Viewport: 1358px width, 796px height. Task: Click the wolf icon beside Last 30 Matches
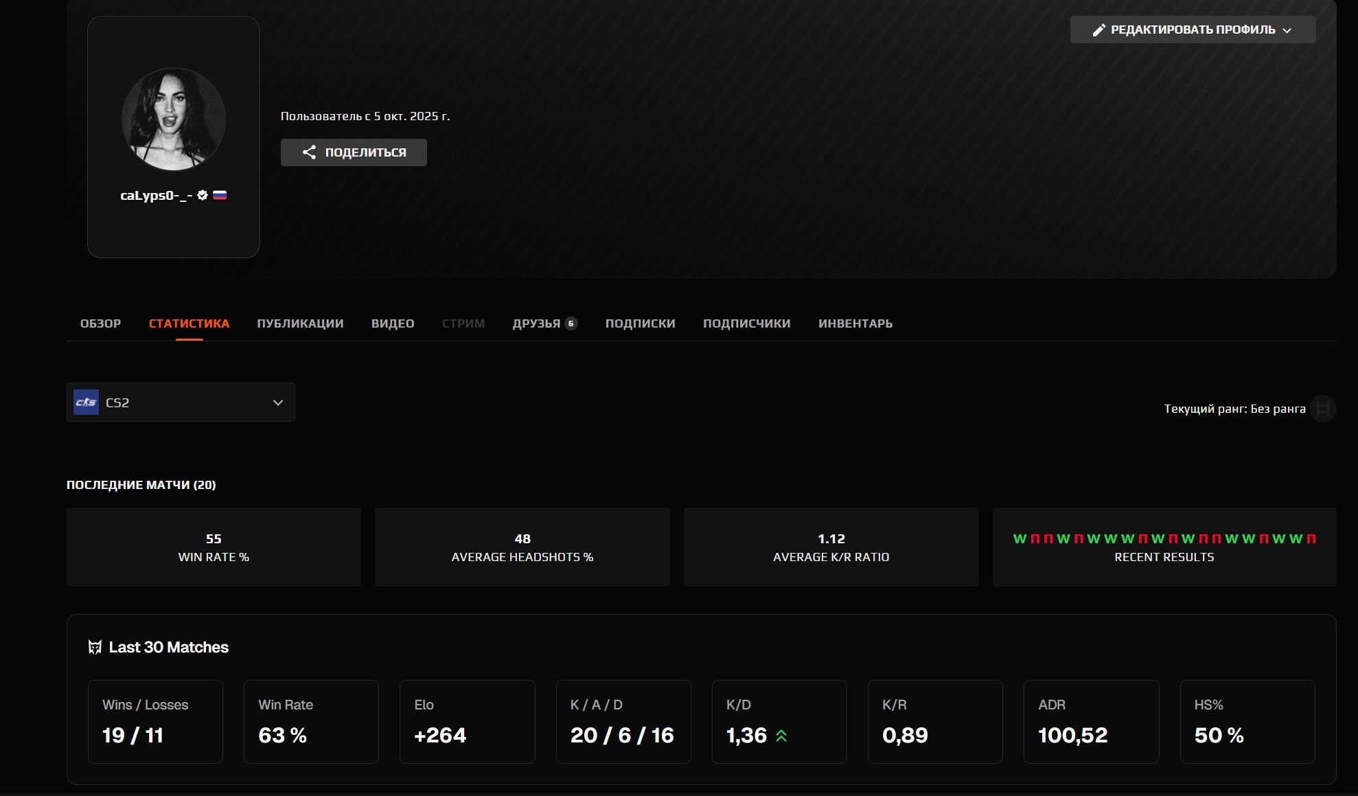[95, 647]
